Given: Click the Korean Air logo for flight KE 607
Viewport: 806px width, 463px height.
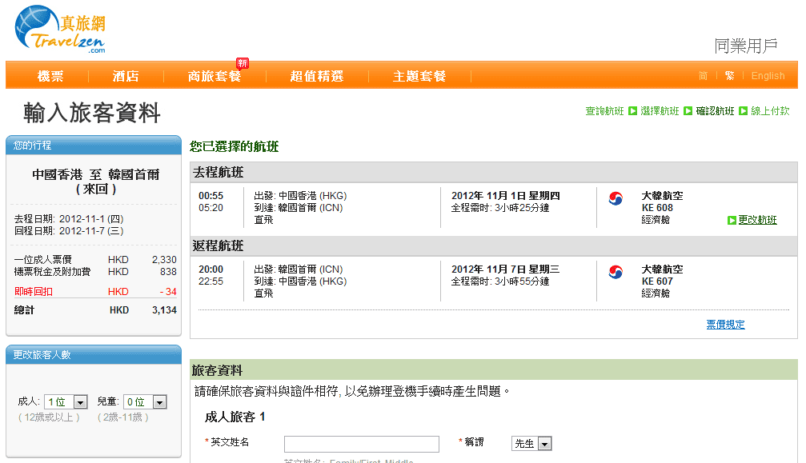Looking at the screenshot, I should pos(616,273).
